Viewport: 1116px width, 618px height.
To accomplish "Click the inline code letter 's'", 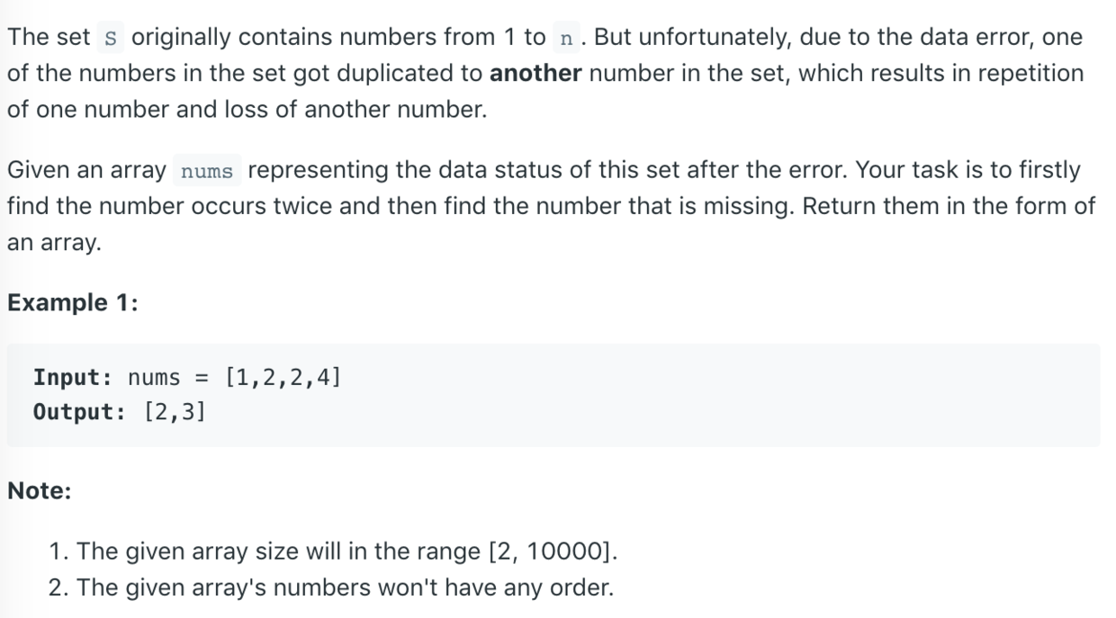I will tap(112, 39).
